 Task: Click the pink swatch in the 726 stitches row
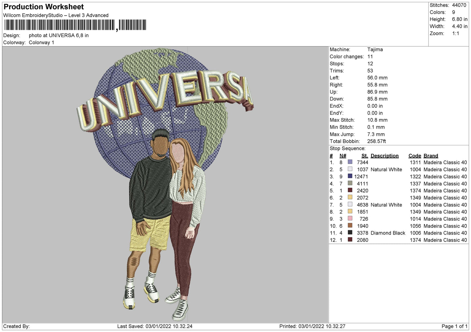tap(350, 219)
